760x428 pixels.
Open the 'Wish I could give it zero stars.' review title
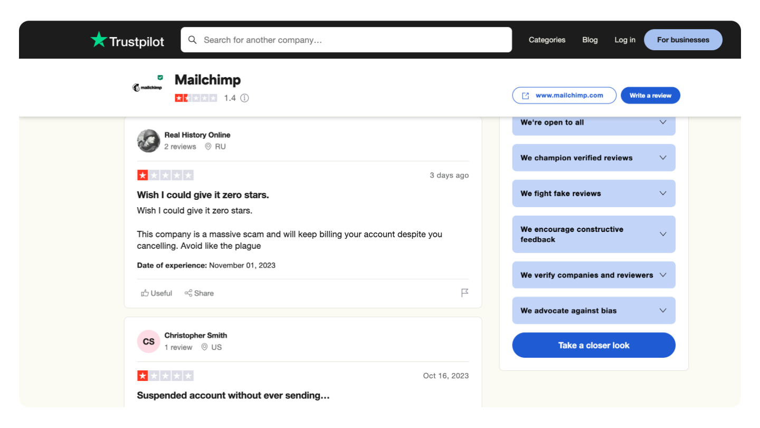tap(203, 195)
